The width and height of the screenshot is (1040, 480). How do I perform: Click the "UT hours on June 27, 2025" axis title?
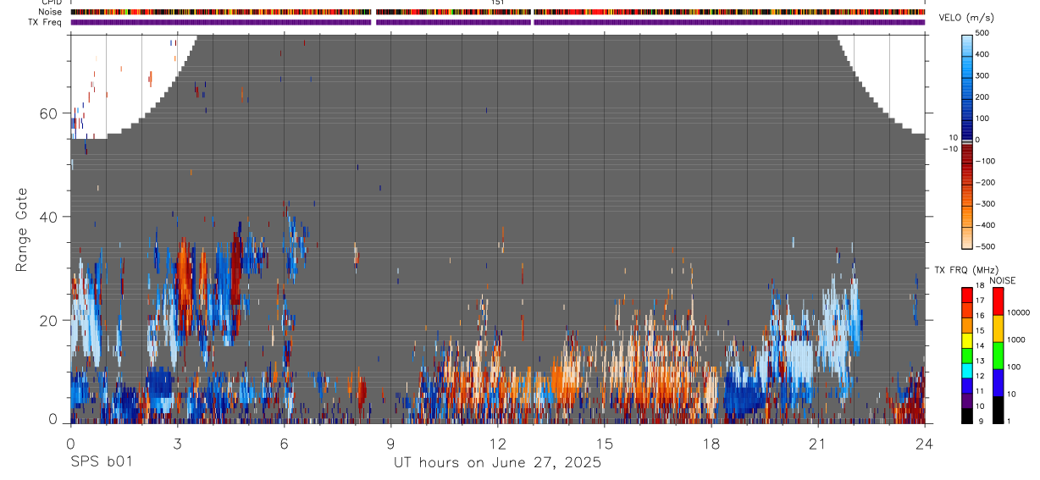coord(497,462)
